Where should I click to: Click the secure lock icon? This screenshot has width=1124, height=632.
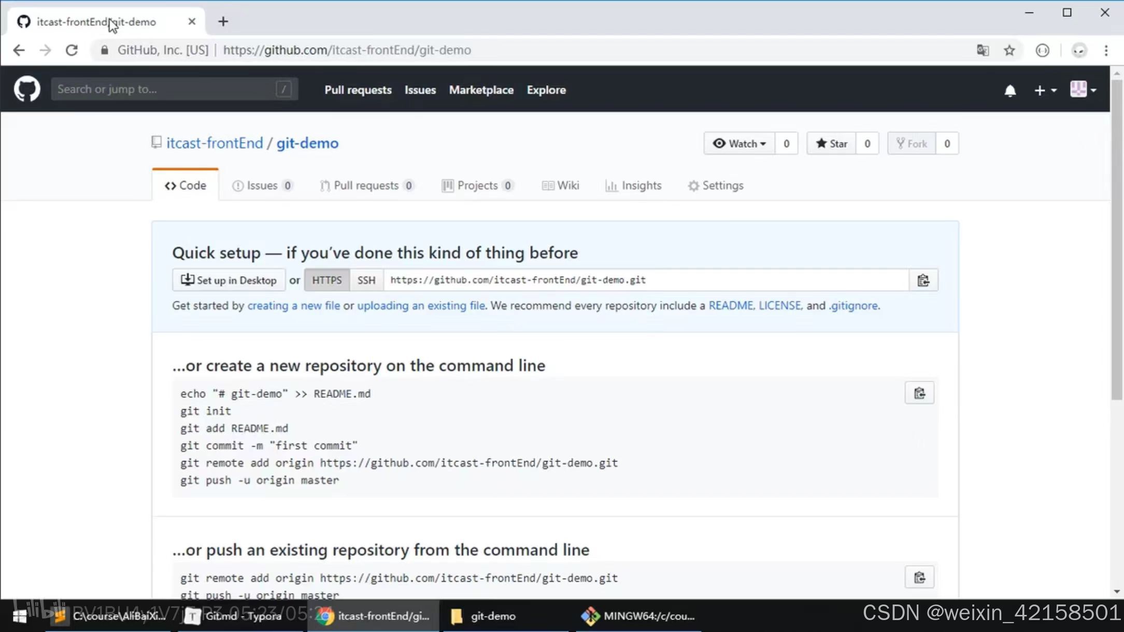104,50
